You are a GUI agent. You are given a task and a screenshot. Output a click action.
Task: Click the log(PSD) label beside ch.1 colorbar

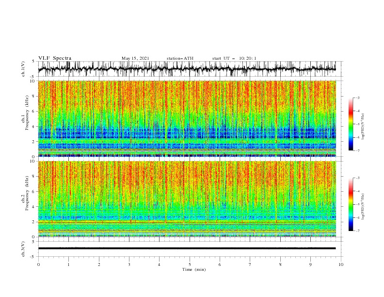363,127
